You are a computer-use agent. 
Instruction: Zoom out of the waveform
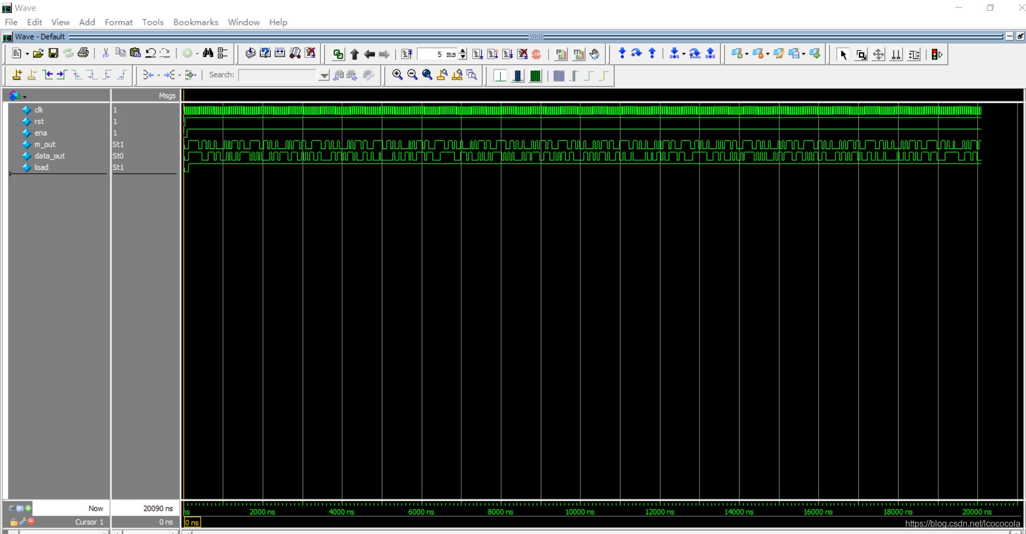click(413, 75)
